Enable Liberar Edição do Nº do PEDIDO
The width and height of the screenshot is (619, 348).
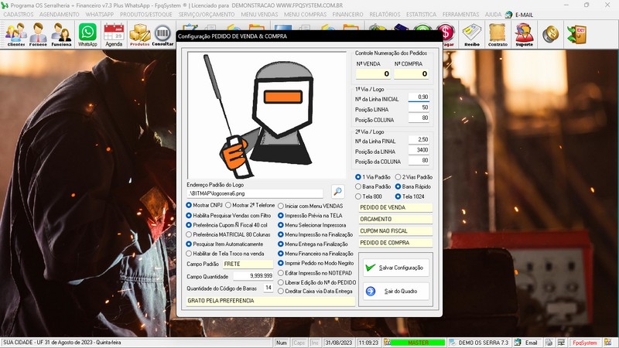click(x=317, y=282)
